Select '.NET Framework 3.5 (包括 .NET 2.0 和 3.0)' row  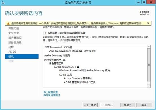[72, 51]
